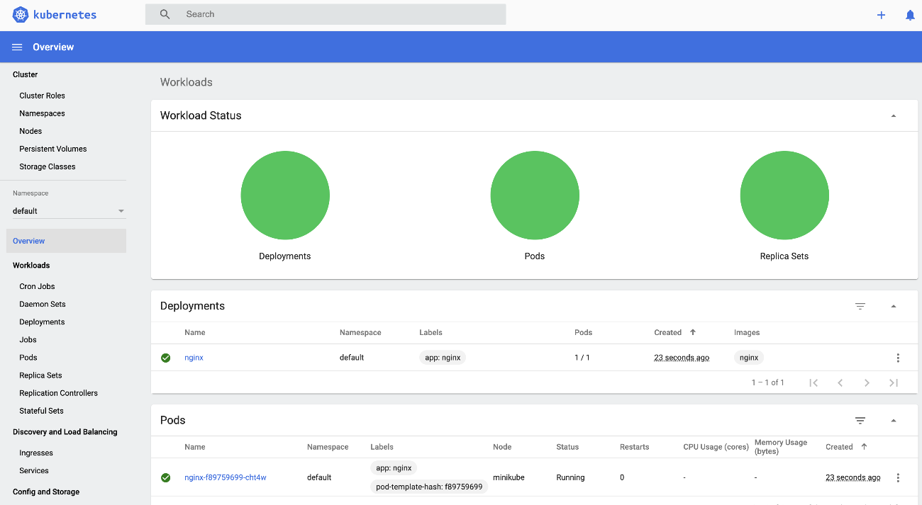The image size is (922, 505).
Task: Click app: nginx label chip in Deployments
Action: 443,358
